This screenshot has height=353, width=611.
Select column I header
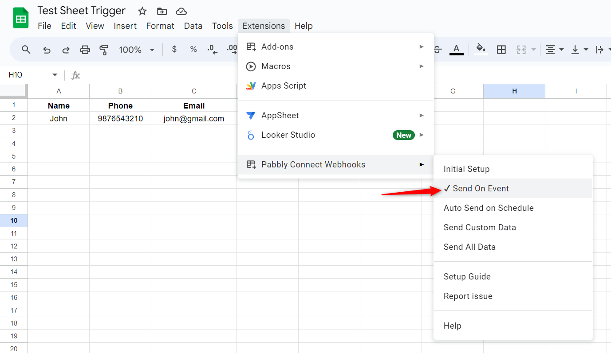(576, 91)
